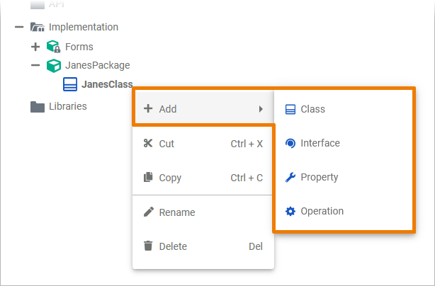Click the Property wrench icon
The height and width of the screenshot is (286, 435).
point(290,177)
